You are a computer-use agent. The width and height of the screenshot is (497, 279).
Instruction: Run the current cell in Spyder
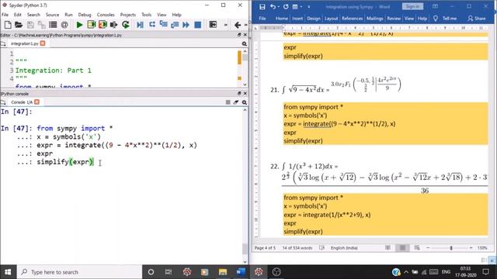click(92, 25)
